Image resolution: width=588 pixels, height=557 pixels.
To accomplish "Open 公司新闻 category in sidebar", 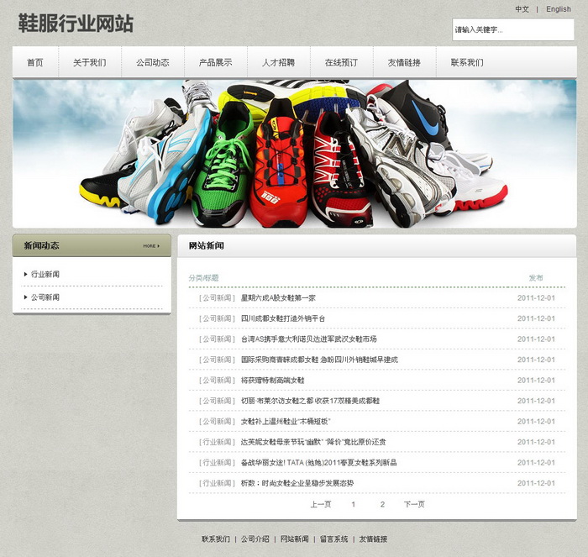I will pyautogui.click(x=45, y=297).
